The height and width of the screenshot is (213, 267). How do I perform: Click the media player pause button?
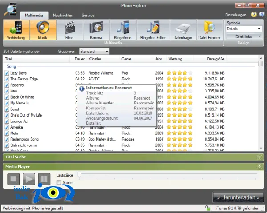(x=44, y=179)
